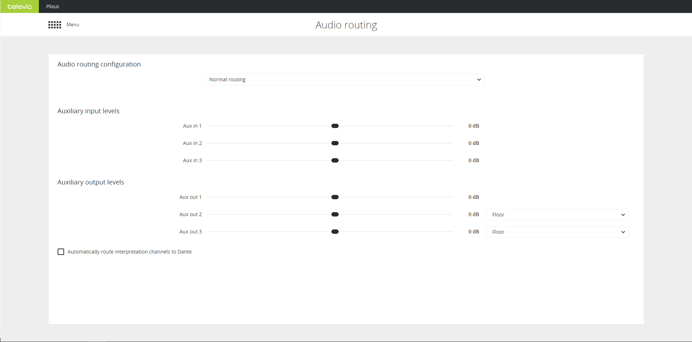
Task: Click the Aux out 2 slider handle
Action: [x=335, y=214]
